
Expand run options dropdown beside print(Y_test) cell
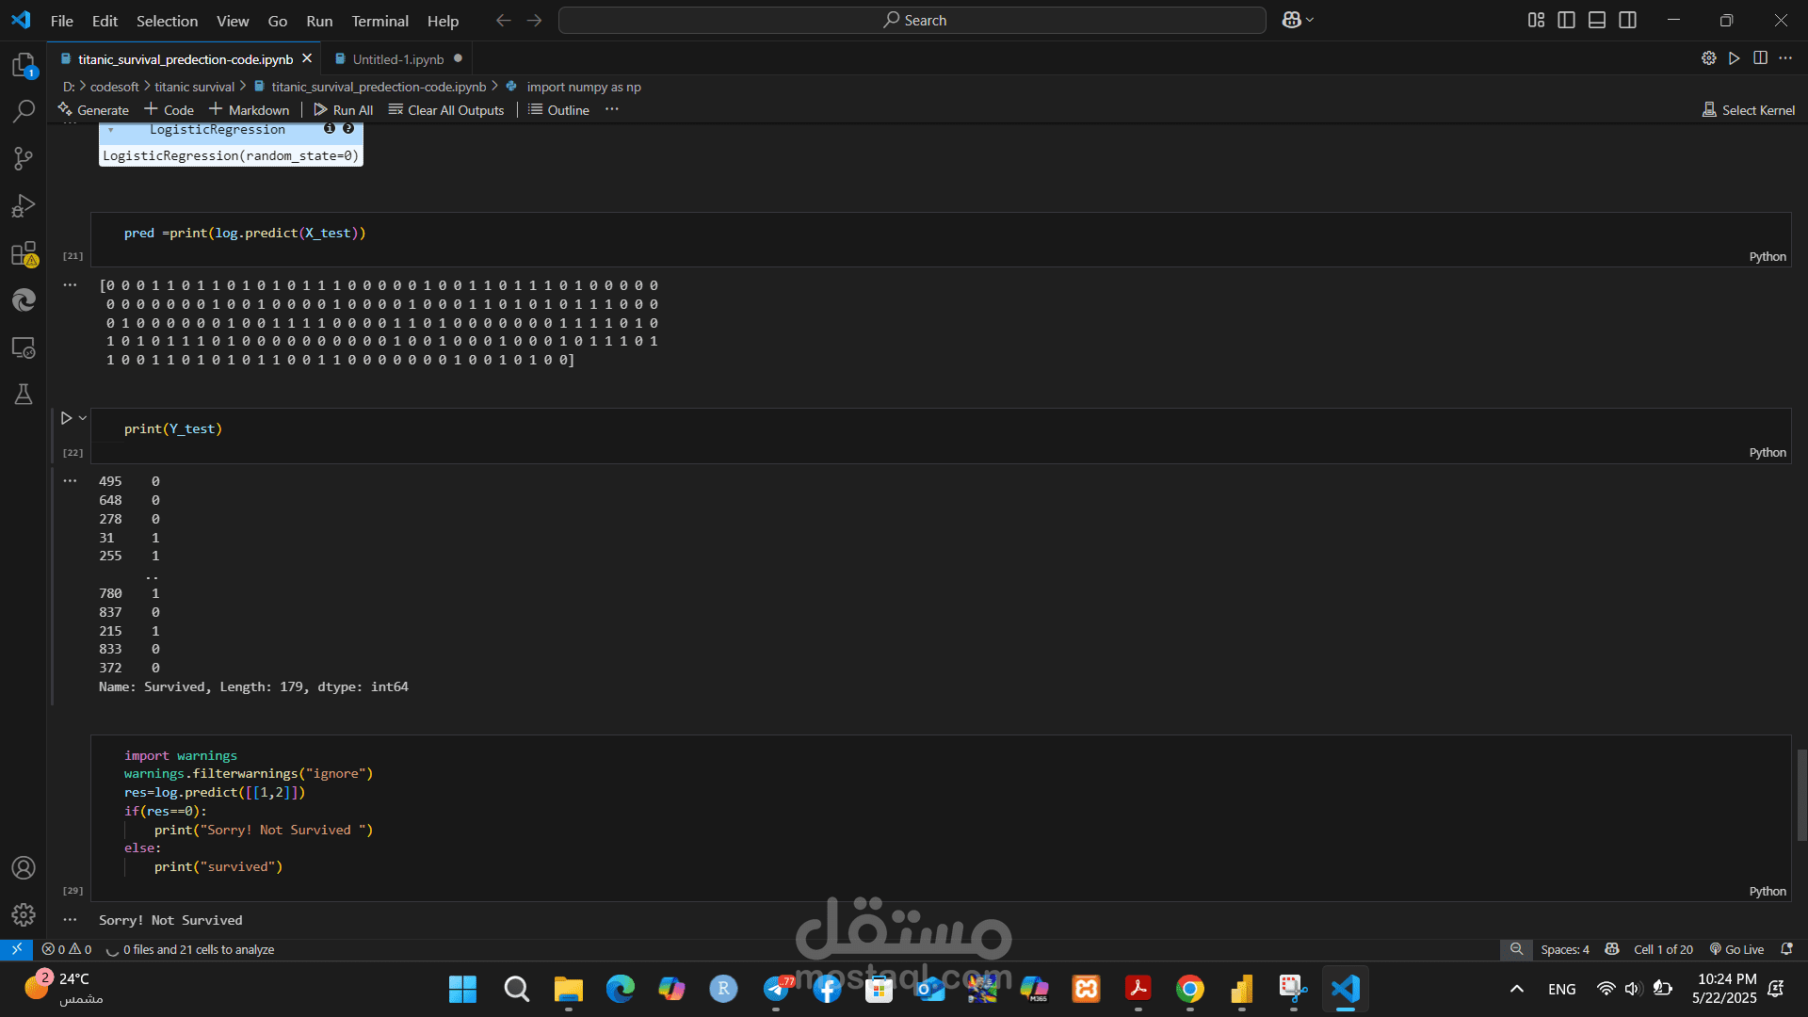click(x=83, y=418)
